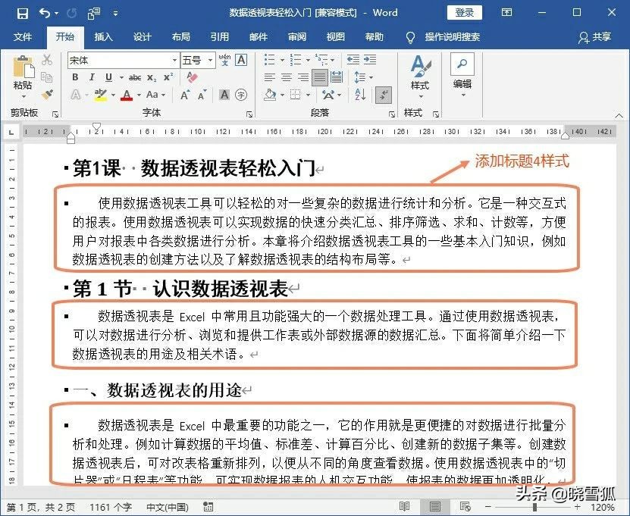
Task: Click the 共享 (Share) button
Action: 596,37
